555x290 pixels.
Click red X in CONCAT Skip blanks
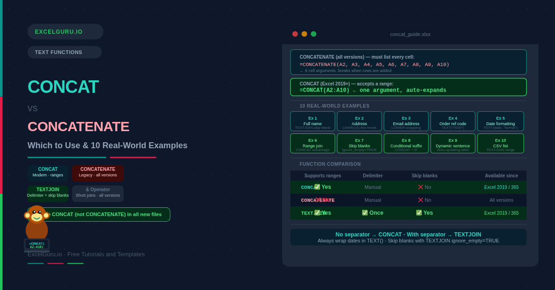pos(420,187)
